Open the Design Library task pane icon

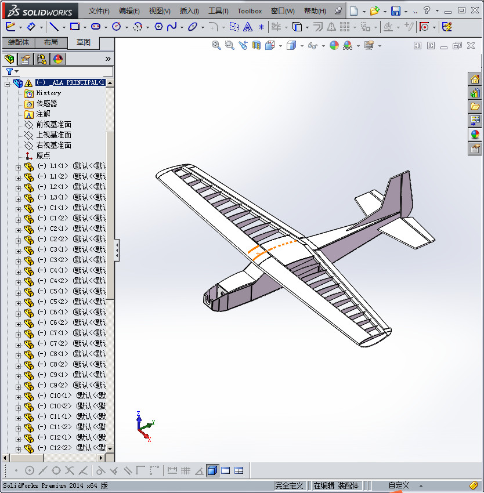click(x=475, y=93)
